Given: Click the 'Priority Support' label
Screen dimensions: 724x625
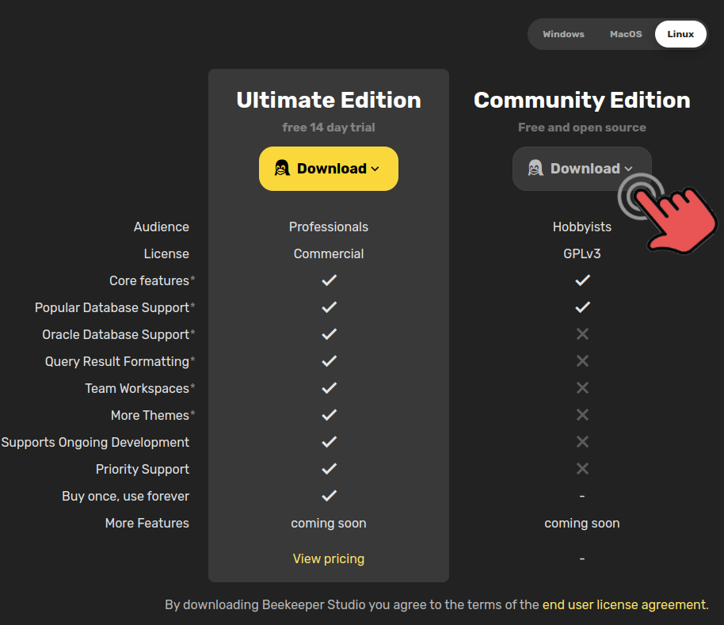Looking at the screenshot, I should [143, 469].
